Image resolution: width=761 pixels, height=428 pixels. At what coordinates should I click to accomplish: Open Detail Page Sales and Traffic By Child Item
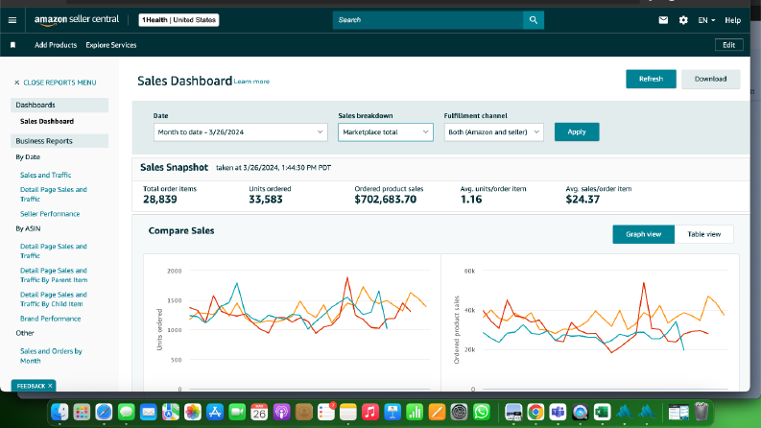point(54,298)
